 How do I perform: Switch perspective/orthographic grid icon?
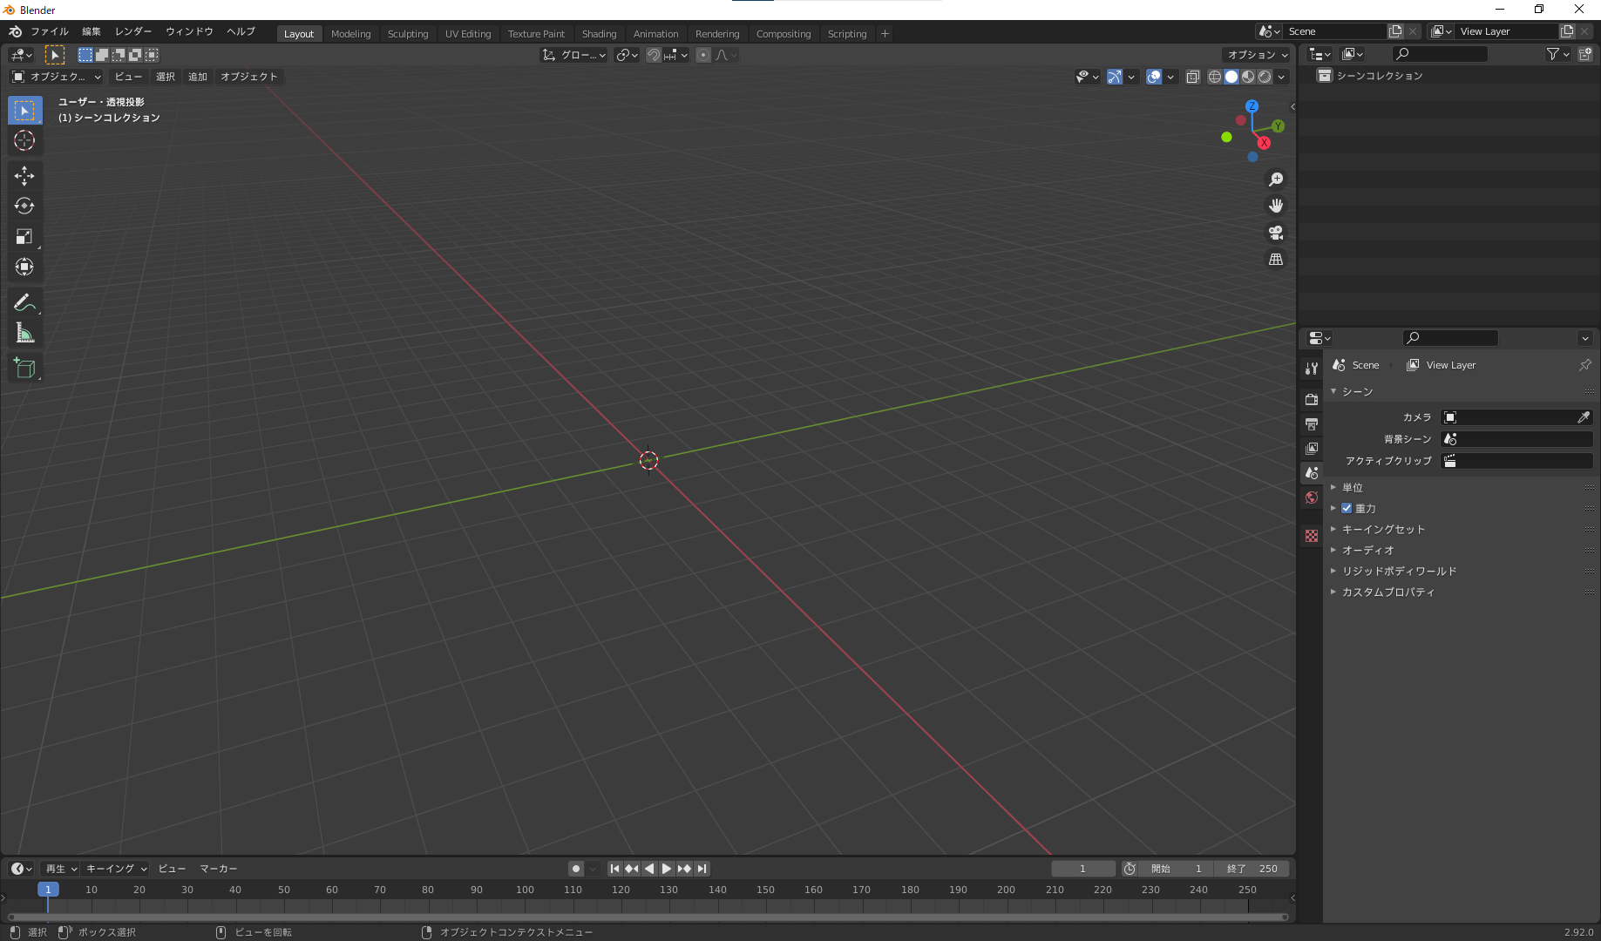pos(1276,260)
